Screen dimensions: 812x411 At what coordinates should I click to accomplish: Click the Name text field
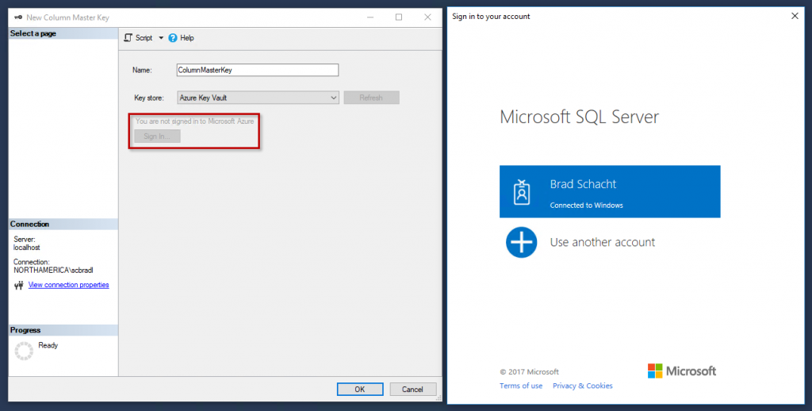click(257, 70)
